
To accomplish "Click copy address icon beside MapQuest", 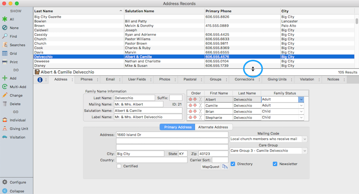I will 225,167.
